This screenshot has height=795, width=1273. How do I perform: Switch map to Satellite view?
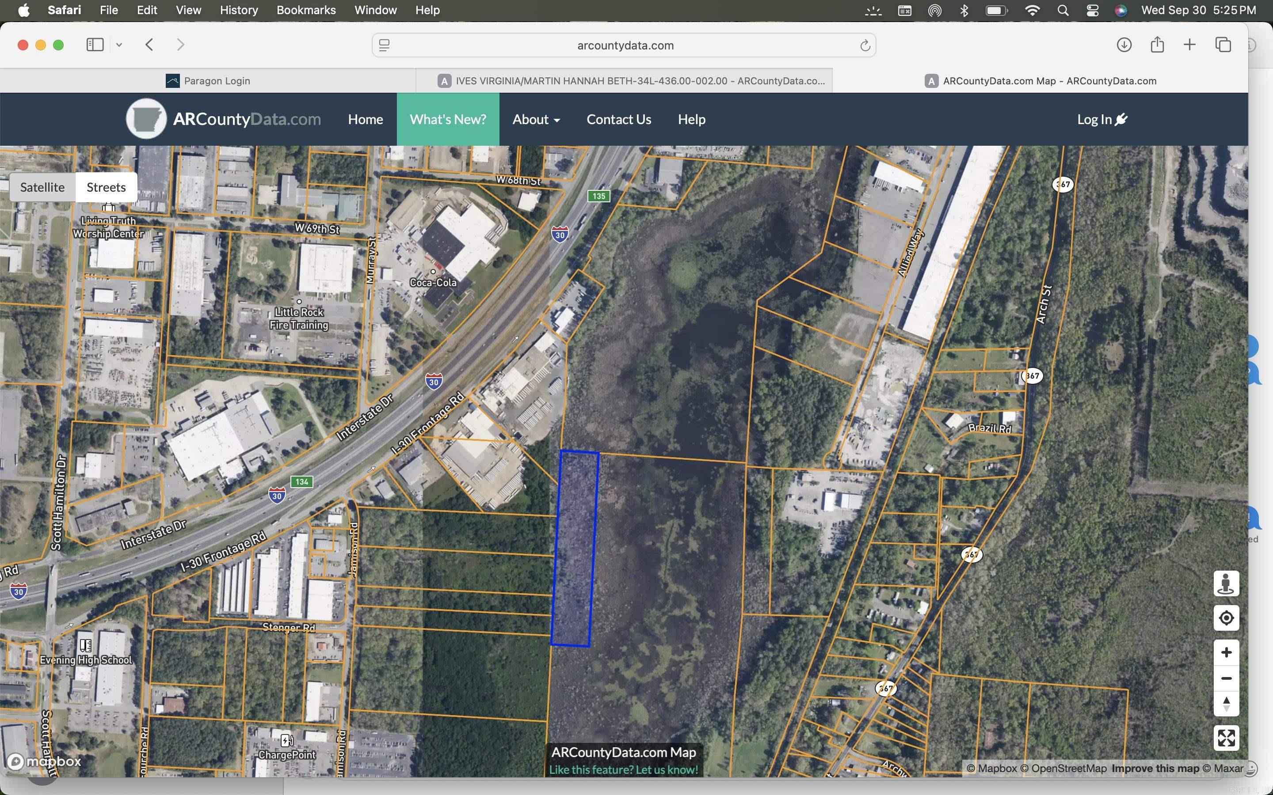pyautogui.click(x=42, y=187)
